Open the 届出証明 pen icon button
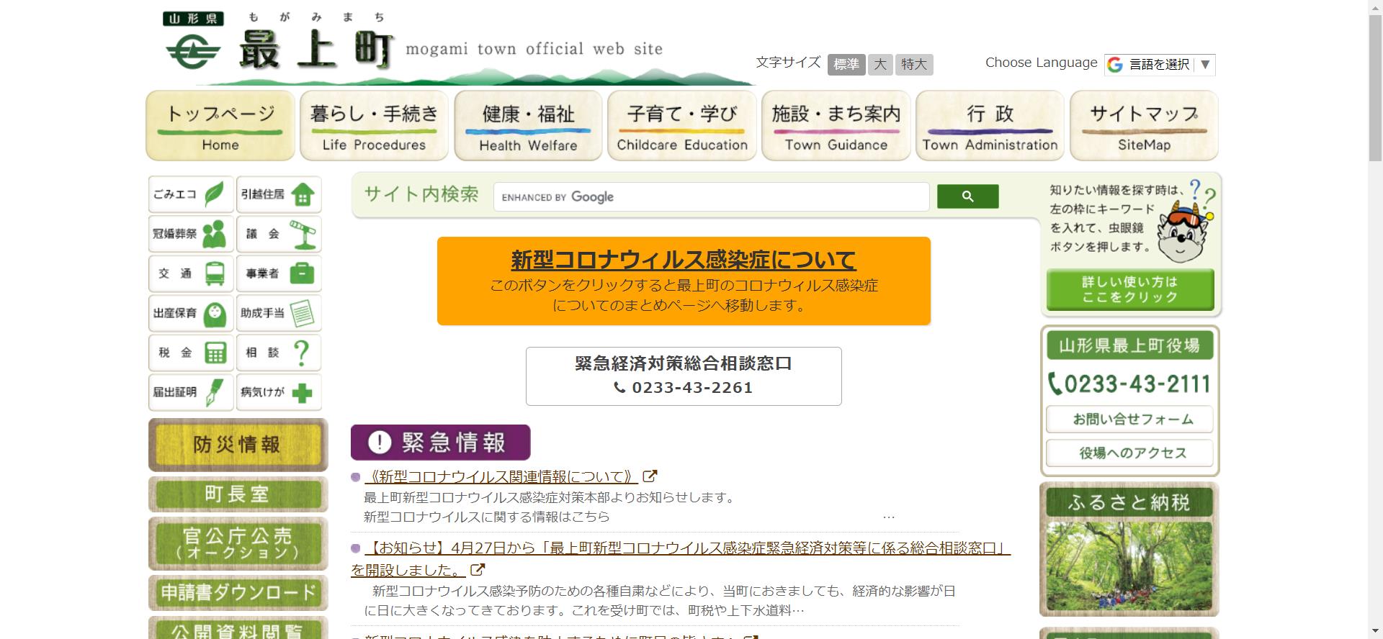 click(192, 392)
